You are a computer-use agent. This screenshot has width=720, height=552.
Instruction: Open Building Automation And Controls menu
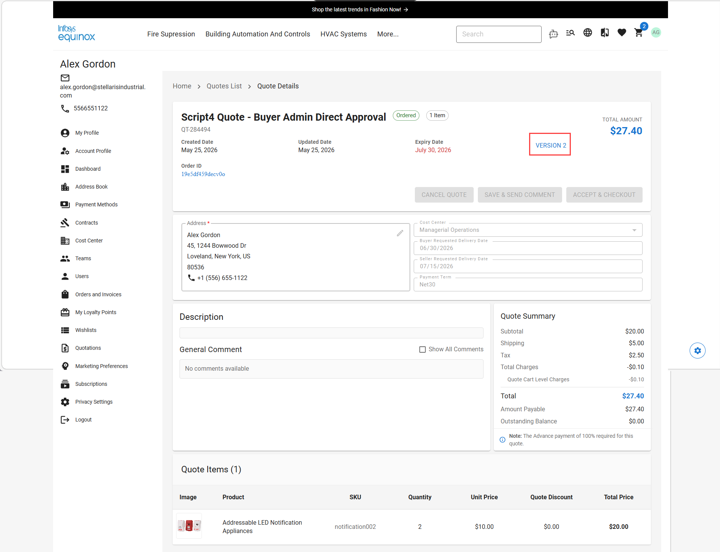258,34
